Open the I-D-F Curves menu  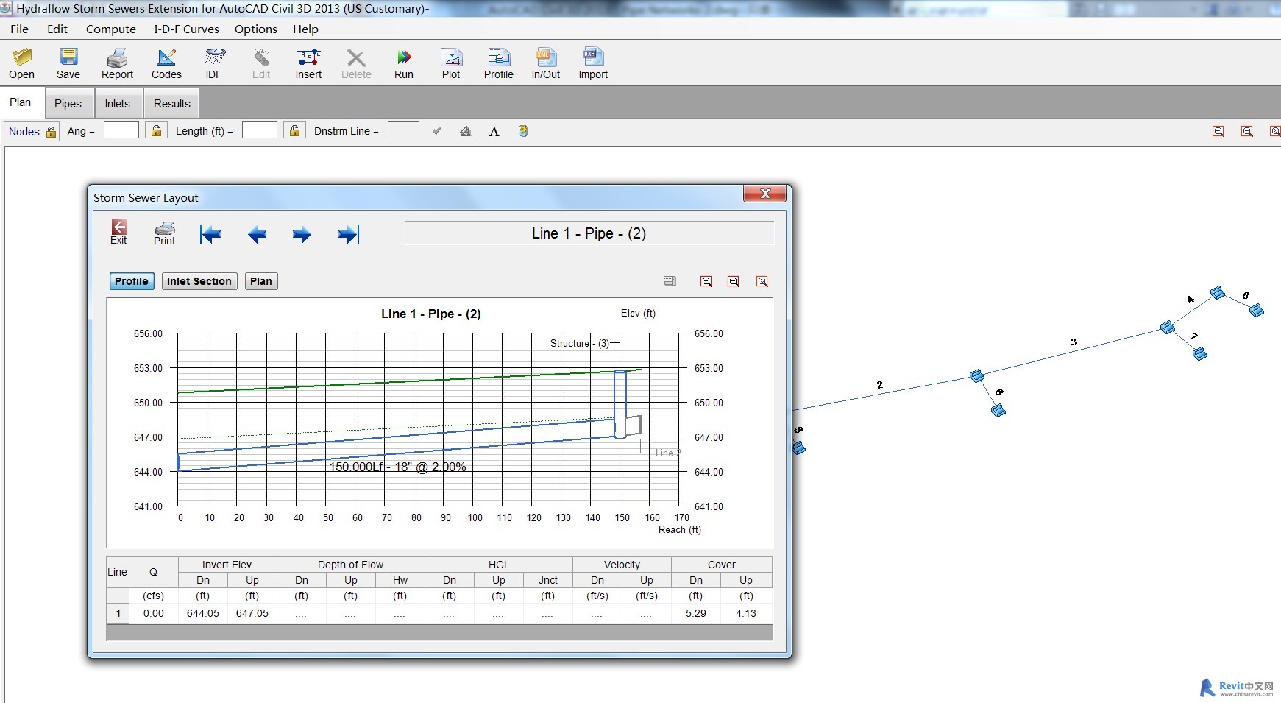pos(186,29)
